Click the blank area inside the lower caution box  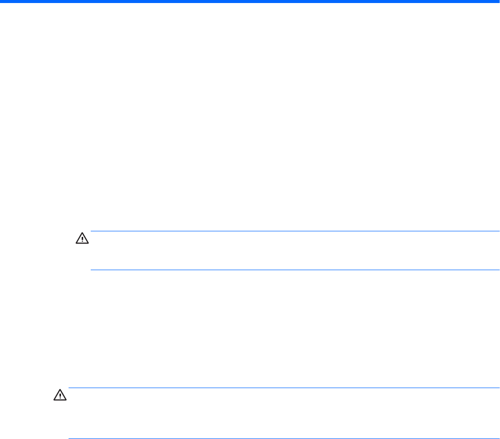tap(283, 407)
